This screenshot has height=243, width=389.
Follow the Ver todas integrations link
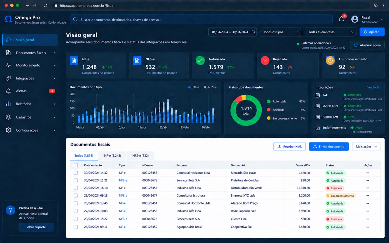click(x=374, y=87)
